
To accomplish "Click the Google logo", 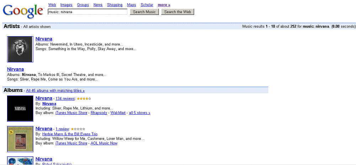I will point(23,11).
